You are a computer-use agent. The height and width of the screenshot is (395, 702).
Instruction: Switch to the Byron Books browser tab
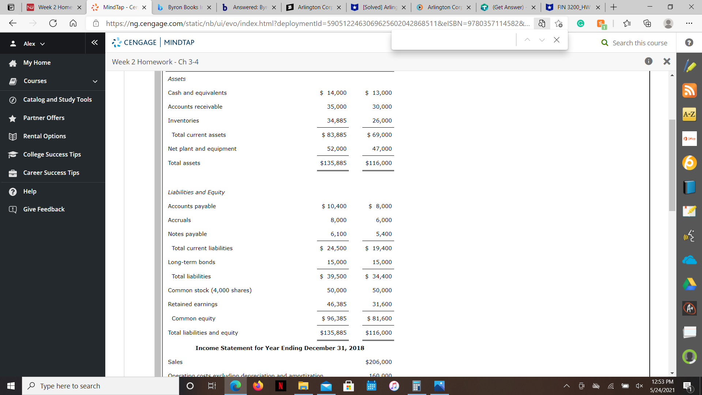pyautogui.click(x=183, y=7)
